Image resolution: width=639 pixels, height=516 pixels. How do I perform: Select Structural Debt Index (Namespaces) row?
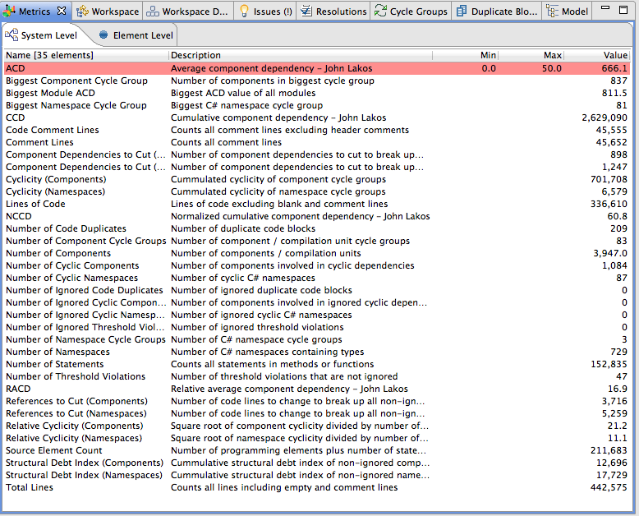pos(317,475)
